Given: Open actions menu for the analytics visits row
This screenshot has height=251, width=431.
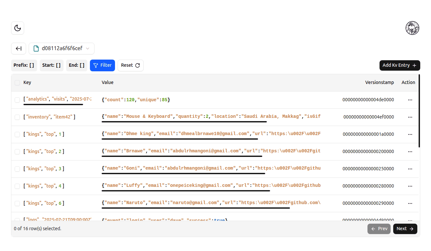Looking at the screenshot, I should [410, 100].
